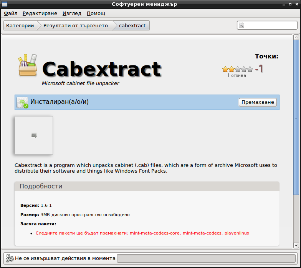Click the 'Засяга пакети:' label
Screen dimensions: 301x268
38,224
